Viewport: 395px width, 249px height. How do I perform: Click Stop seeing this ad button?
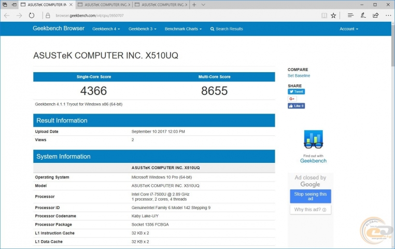[x=311, y=196]
